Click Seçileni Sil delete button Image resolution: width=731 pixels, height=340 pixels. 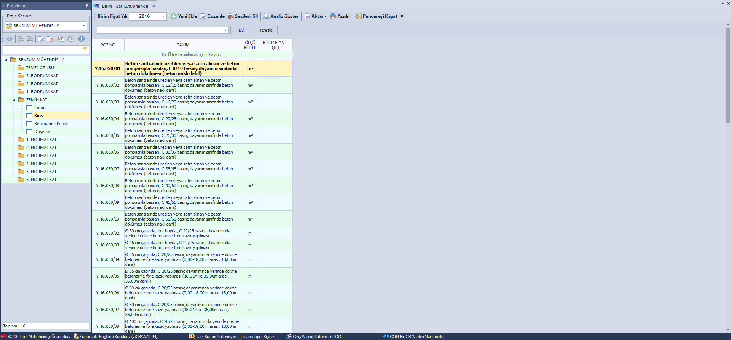point(243,16)
